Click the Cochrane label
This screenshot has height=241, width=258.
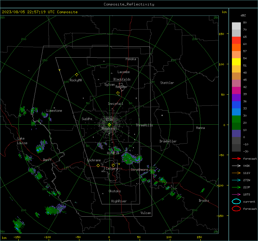(x=94, y=160)
